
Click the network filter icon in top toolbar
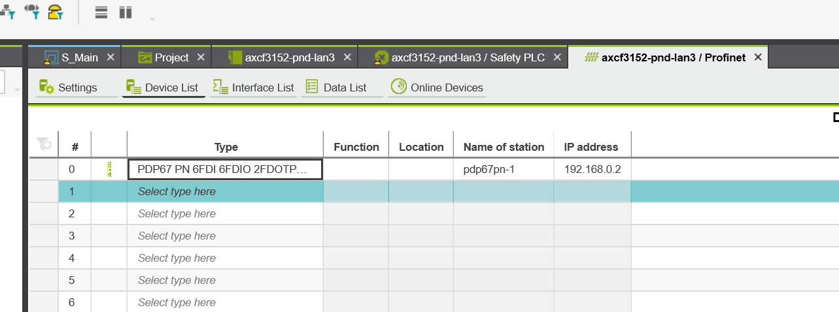point(7,11)
